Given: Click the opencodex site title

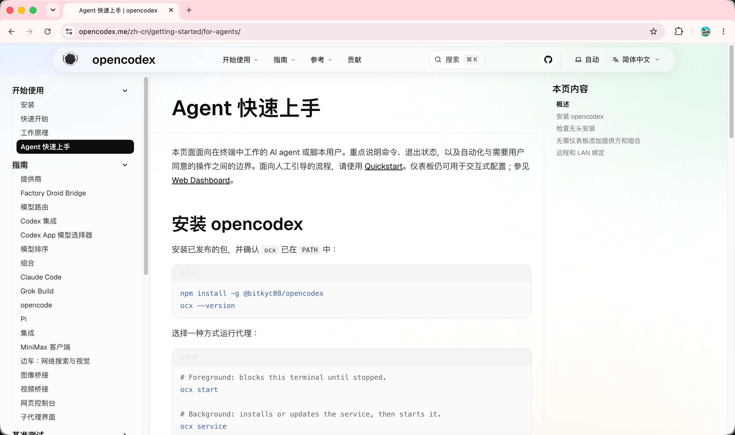Looking at the screenshot, I should pos(124,59).
